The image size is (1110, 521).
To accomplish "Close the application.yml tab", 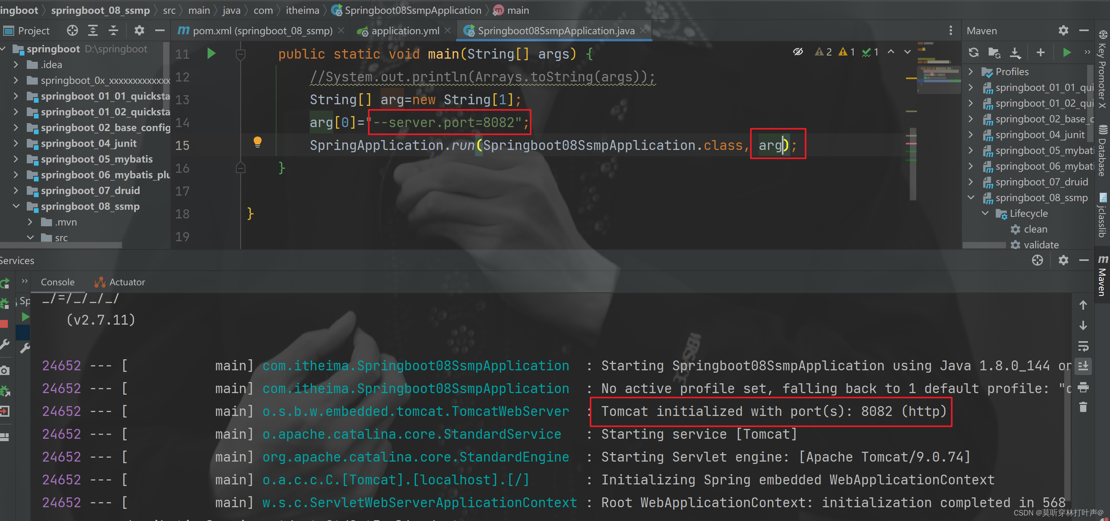I will [x=447, y=31].
